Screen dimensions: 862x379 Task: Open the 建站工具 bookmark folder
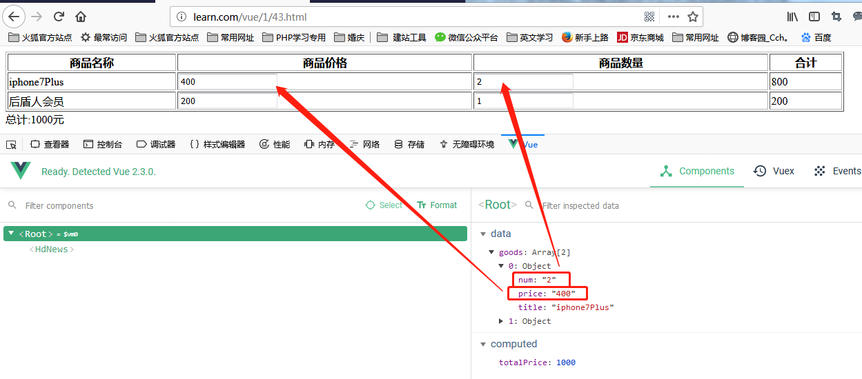tap(402, 37)
